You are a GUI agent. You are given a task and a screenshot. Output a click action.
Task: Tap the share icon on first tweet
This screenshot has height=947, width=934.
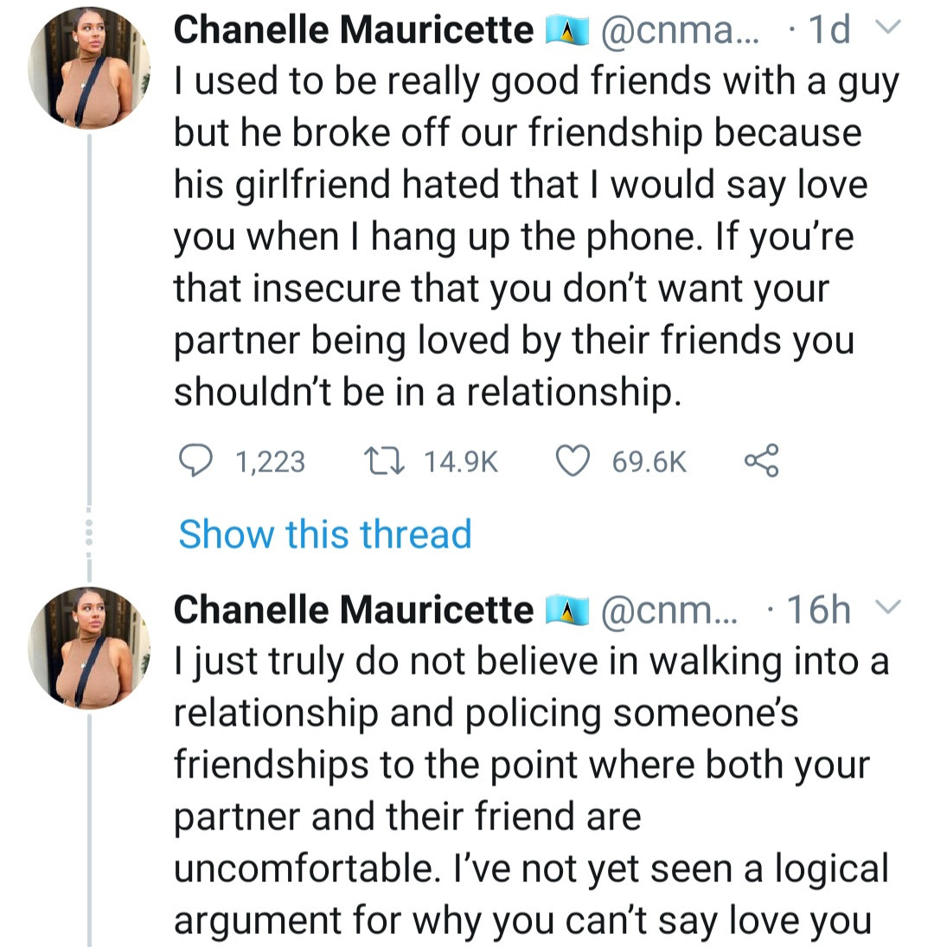[762, 461]
